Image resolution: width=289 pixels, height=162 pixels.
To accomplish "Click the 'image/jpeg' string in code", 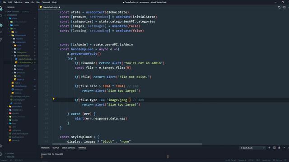I will tap(117, 100).
